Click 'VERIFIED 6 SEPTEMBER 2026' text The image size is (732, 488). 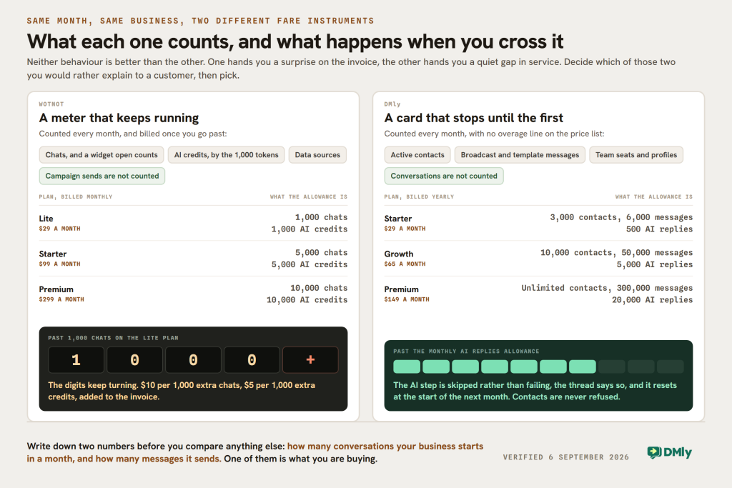tap(566, 457)
